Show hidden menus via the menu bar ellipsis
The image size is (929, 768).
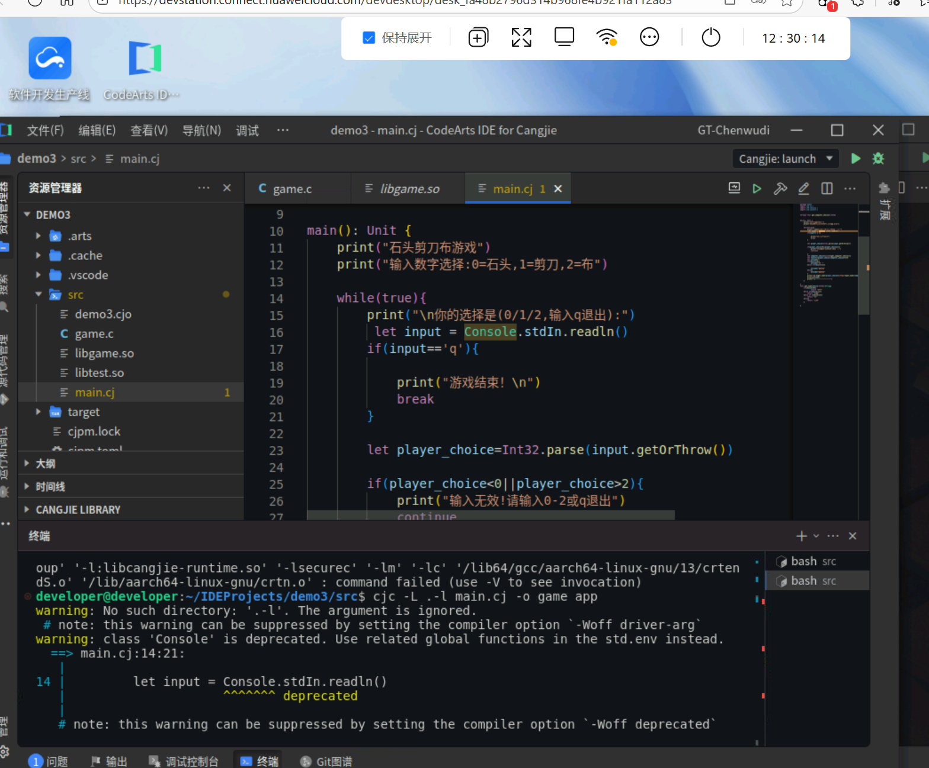[x=283, y=130]
